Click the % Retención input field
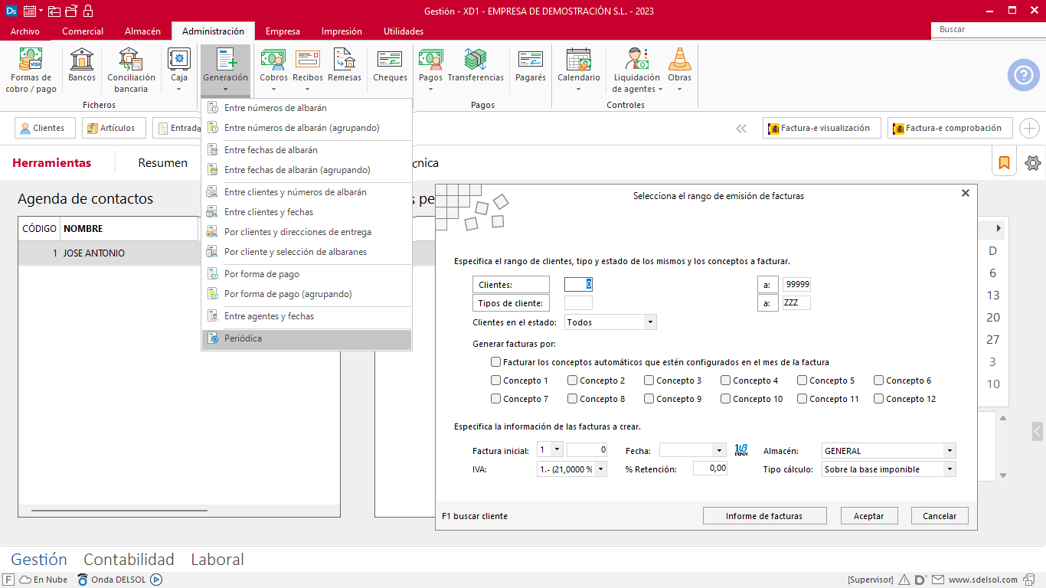The width and height of the screenshot is (1046, 588). [710, 469]
